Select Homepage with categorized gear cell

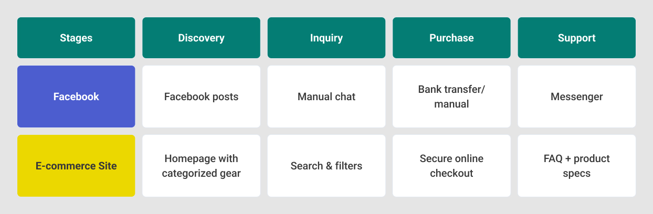(201, 166)
